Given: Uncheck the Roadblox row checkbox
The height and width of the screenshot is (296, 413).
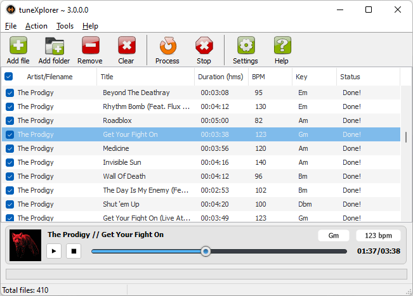Looking at the screenshot, I should (x=10, y=120).
